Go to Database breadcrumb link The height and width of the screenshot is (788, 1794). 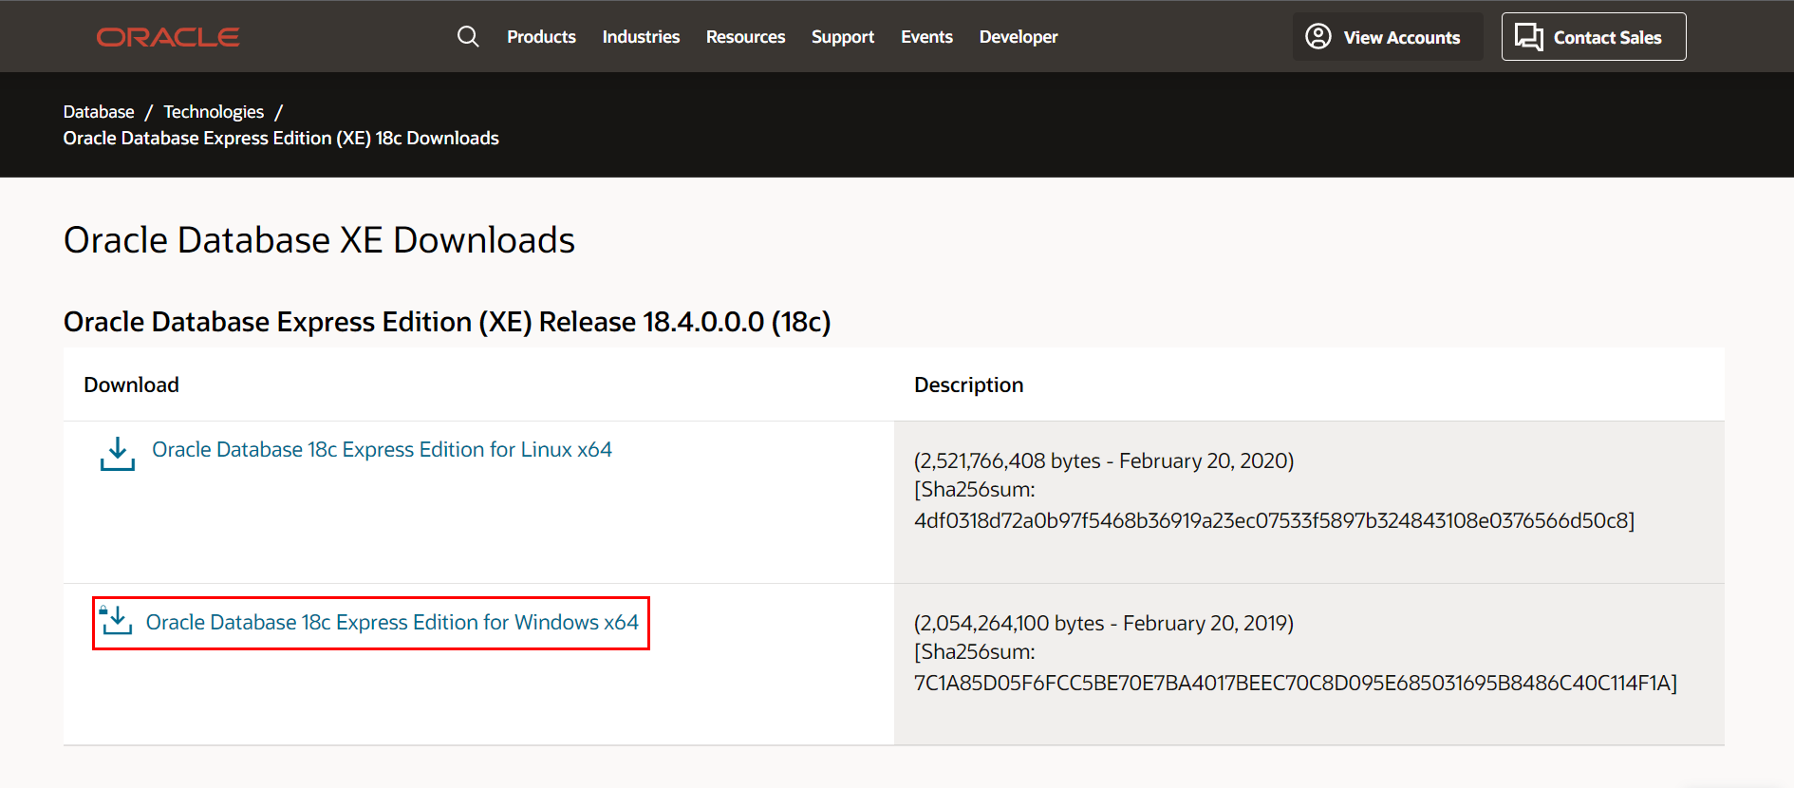pos(99,112)
